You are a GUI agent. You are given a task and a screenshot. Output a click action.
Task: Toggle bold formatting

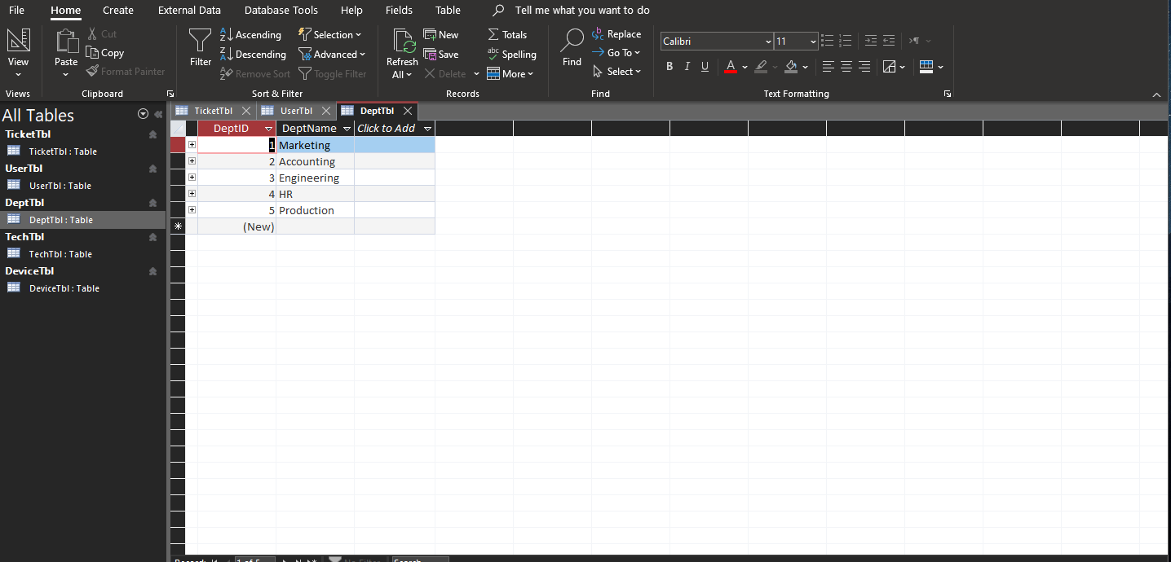coord(669,66)
